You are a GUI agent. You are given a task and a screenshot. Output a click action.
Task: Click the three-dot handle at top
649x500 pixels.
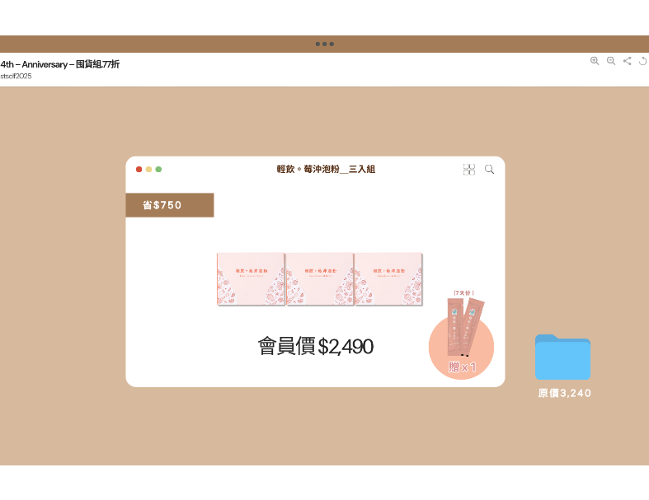324,44
